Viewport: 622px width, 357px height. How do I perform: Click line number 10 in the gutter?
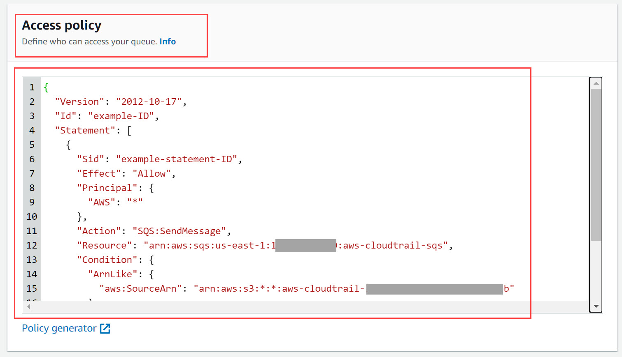(32, 217)
